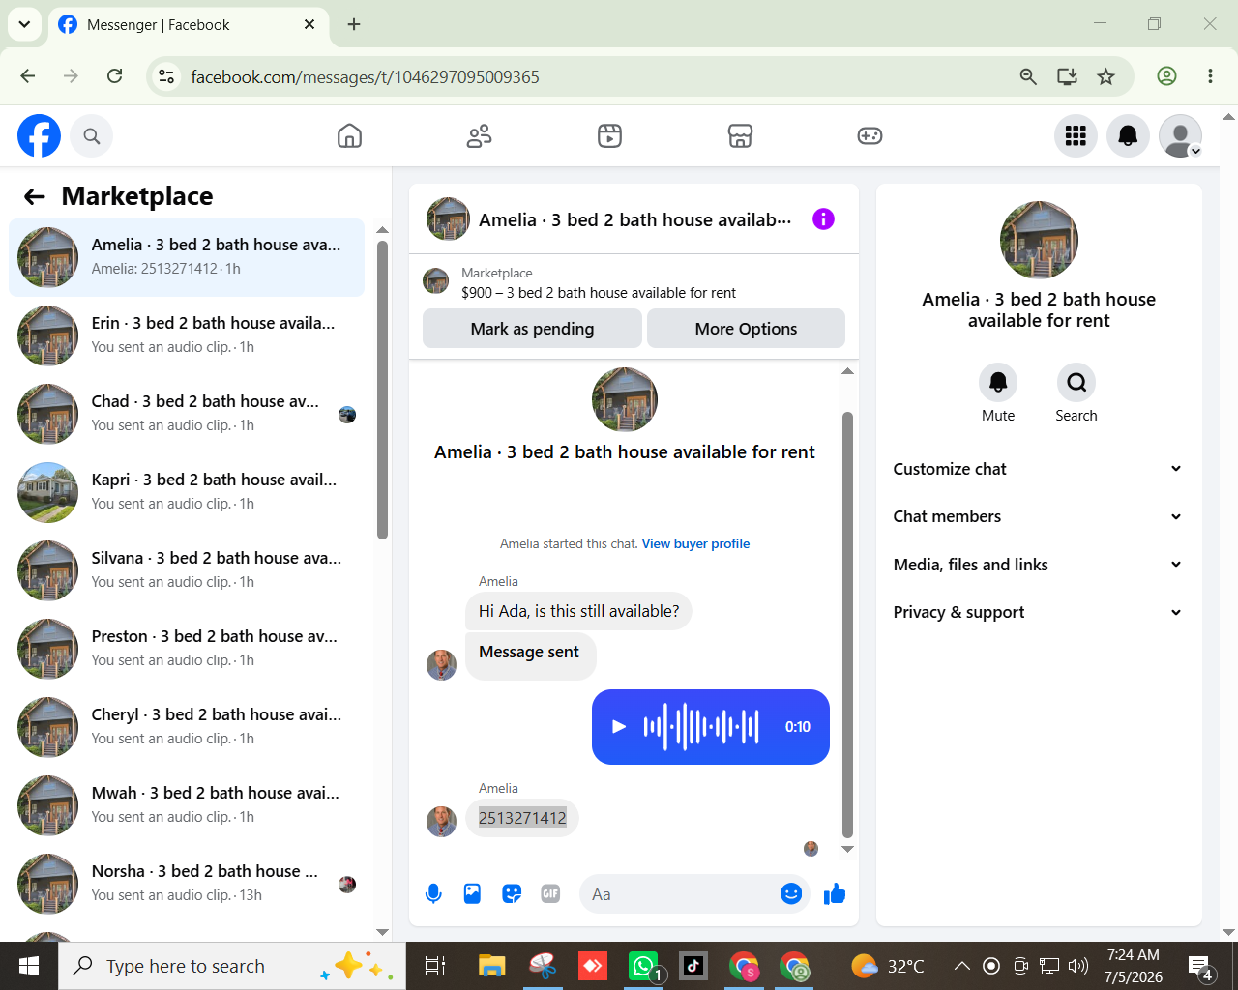Open the Erin conversation

(x=187, y=335)
